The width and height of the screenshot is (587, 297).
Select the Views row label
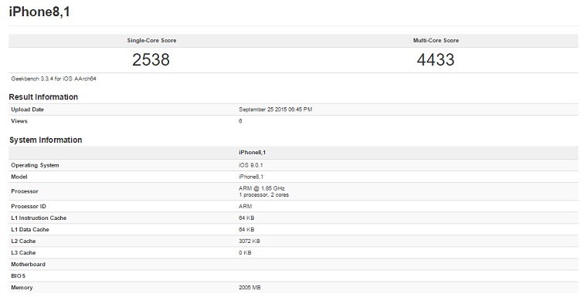coord(19,121)
